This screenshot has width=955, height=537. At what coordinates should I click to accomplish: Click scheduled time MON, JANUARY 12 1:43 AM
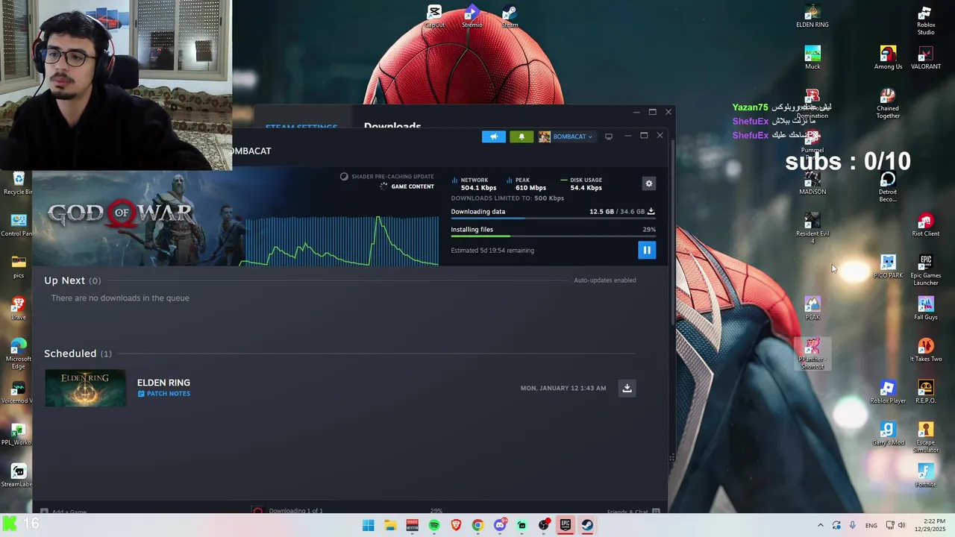(x=563, y=388)
